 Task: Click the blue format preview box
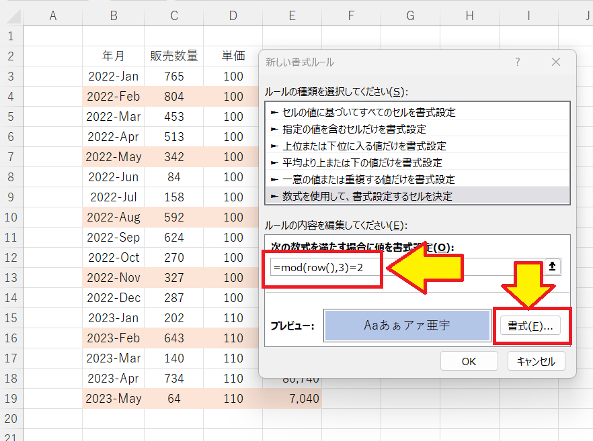click(407, 326)
